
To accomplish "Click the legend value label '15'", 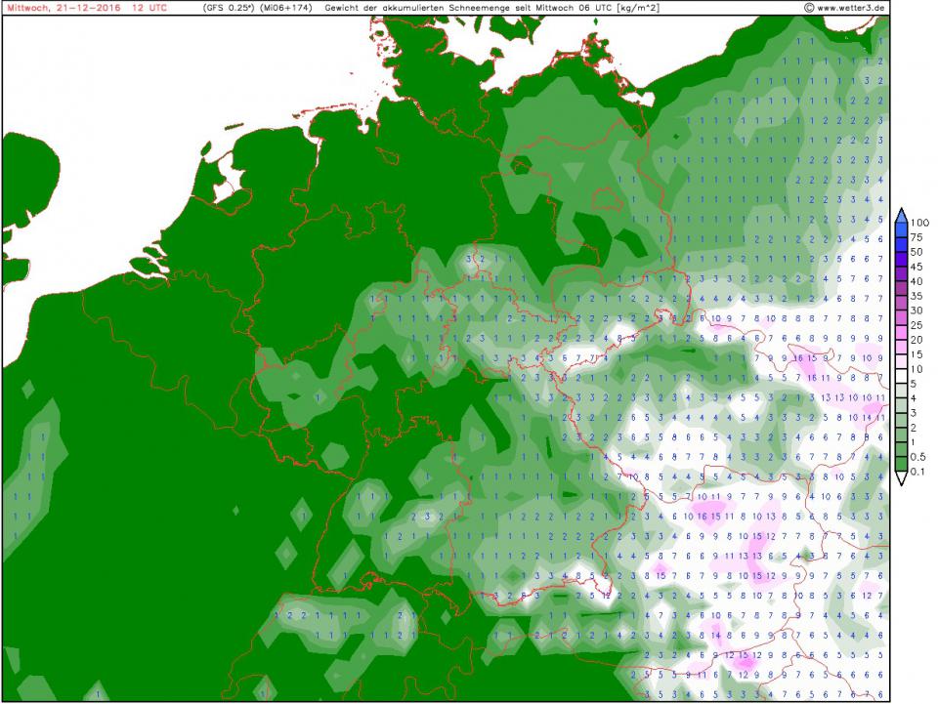I will pyautogui.click(x=917, y=354).
